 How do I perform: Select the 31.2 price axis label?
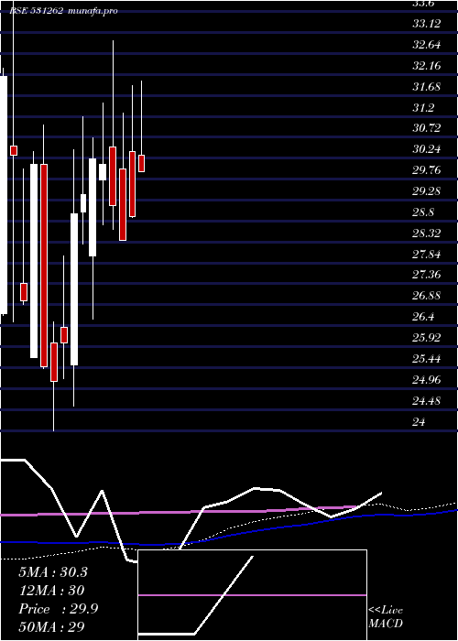423,107
